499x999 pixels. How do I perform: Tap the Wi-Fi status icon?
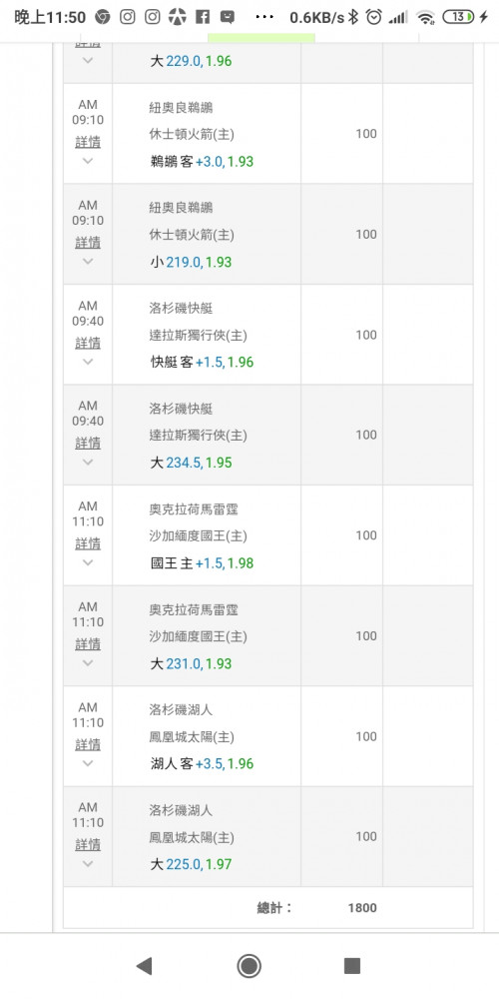pyautogui.click(x=426, y=18)
